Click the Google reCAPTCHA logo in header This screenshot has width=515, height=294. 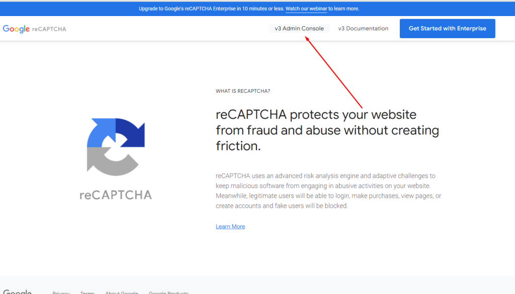pos(35,29)
